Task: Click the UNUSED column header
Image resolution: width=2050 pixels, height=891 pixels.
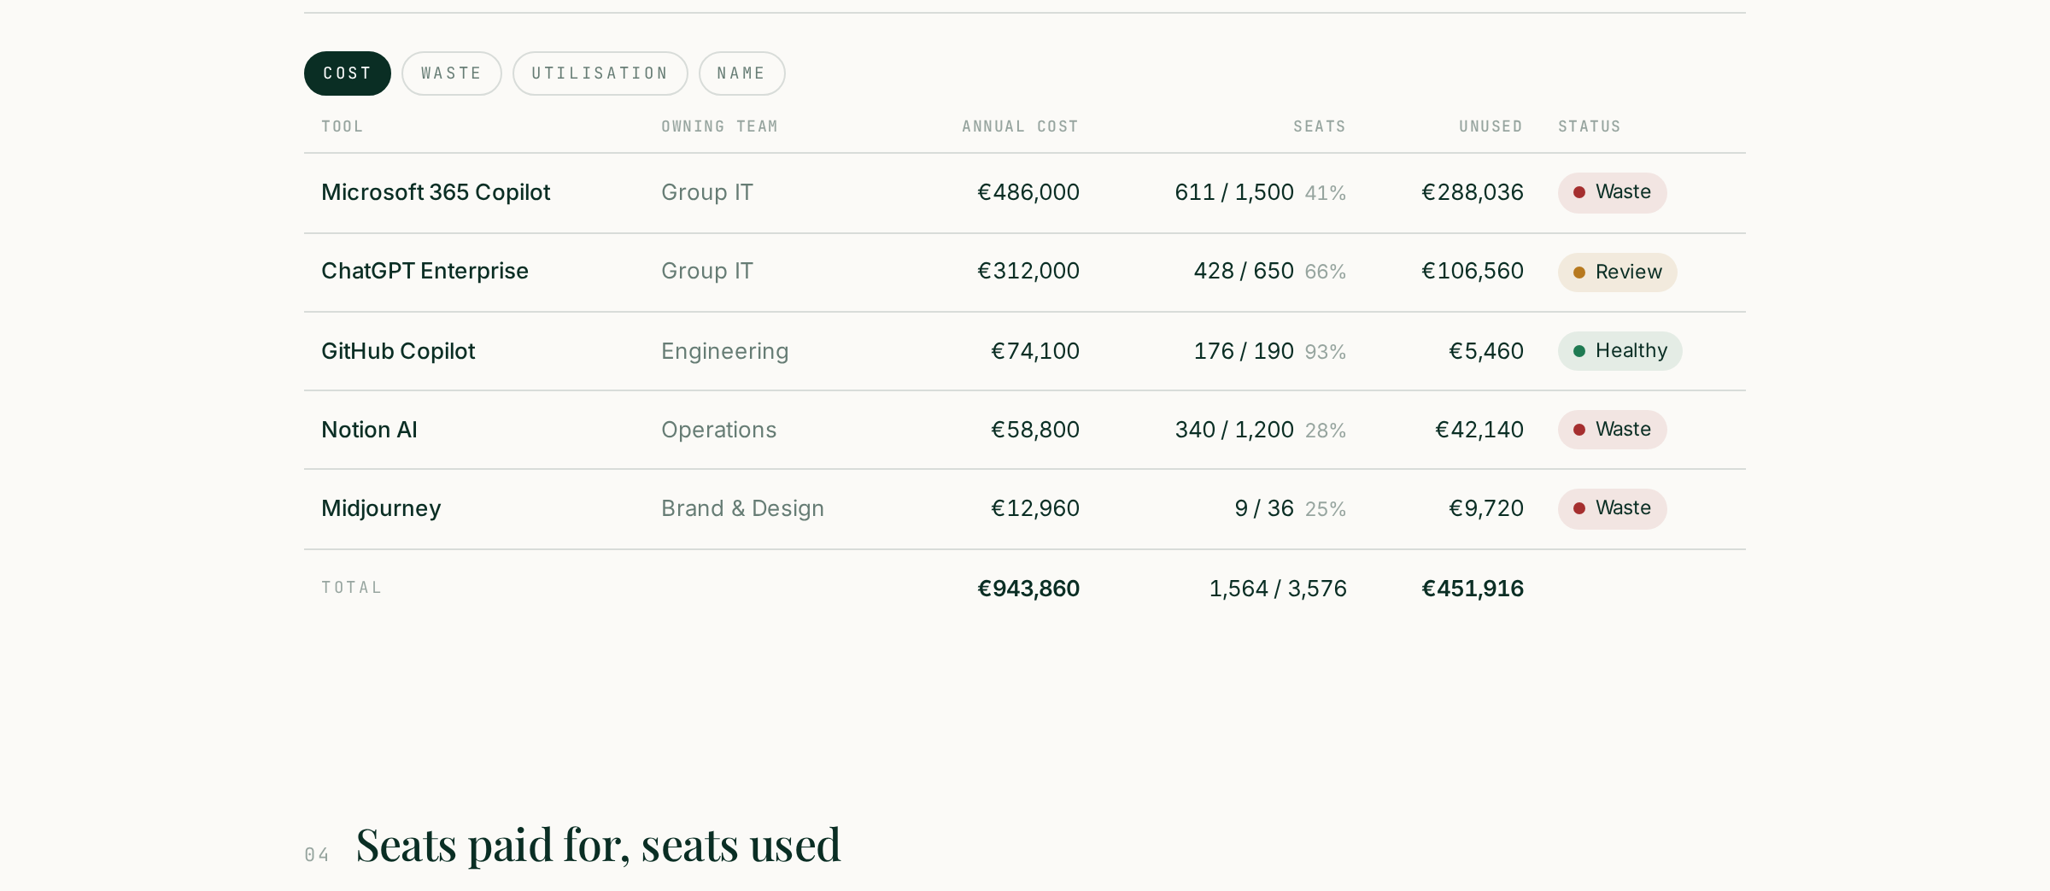Action: (x=1491, y=126)
